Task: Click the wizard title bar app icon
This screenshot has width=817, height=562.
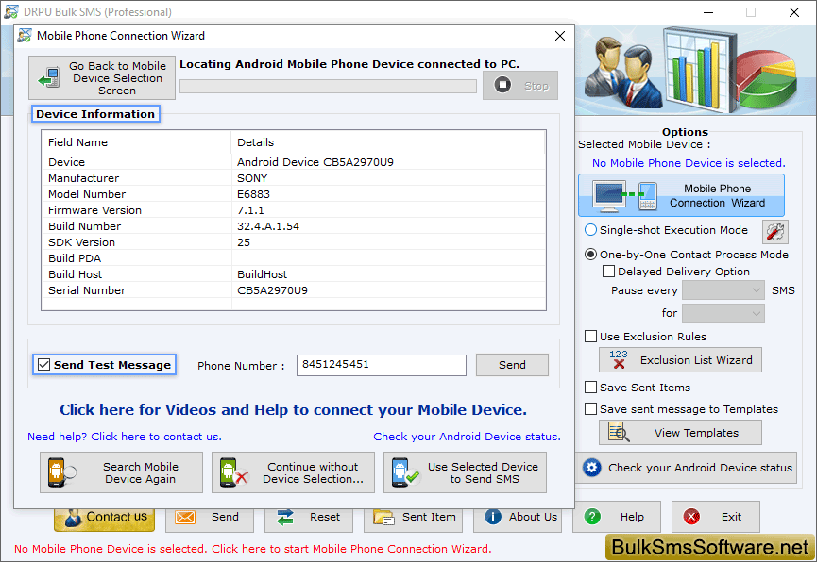Action: click(25, 36)
